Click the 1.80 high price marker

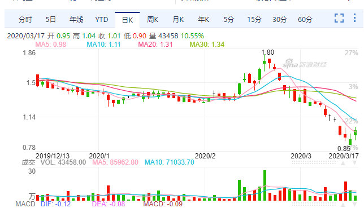pos(268,52)
